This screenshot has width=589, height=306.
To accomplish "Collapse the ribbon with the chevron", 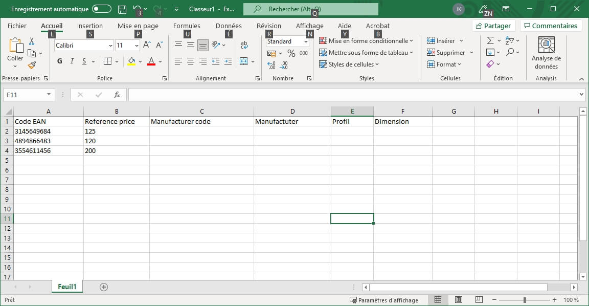I will pyautogui.click(x=581, y=79).
